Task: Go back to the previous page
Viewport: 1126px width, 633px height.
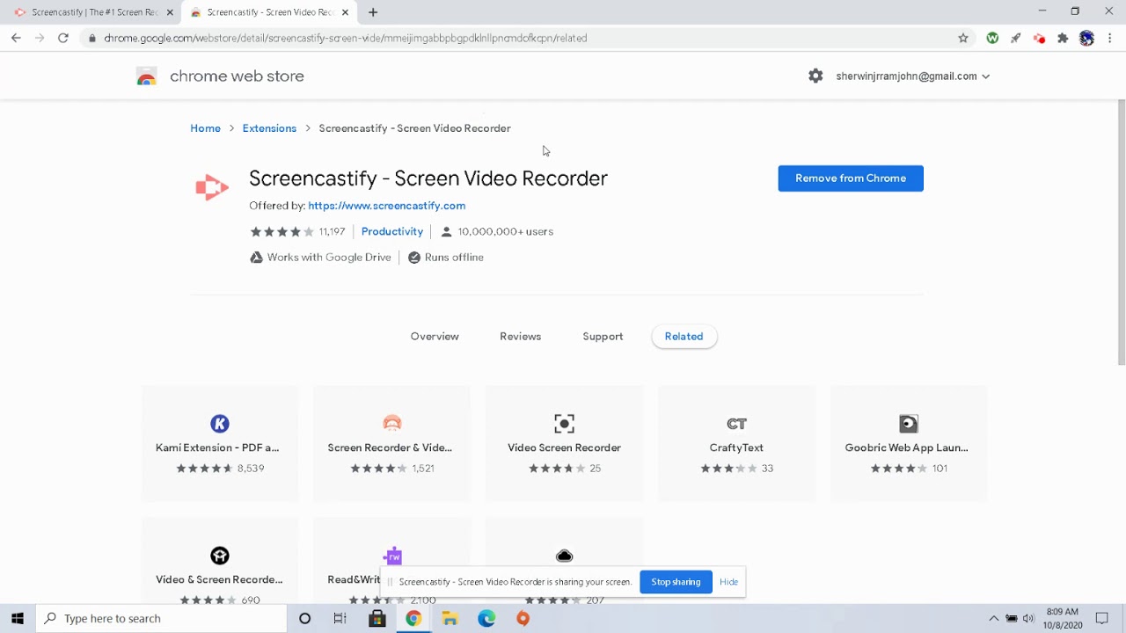Action: 16,38
